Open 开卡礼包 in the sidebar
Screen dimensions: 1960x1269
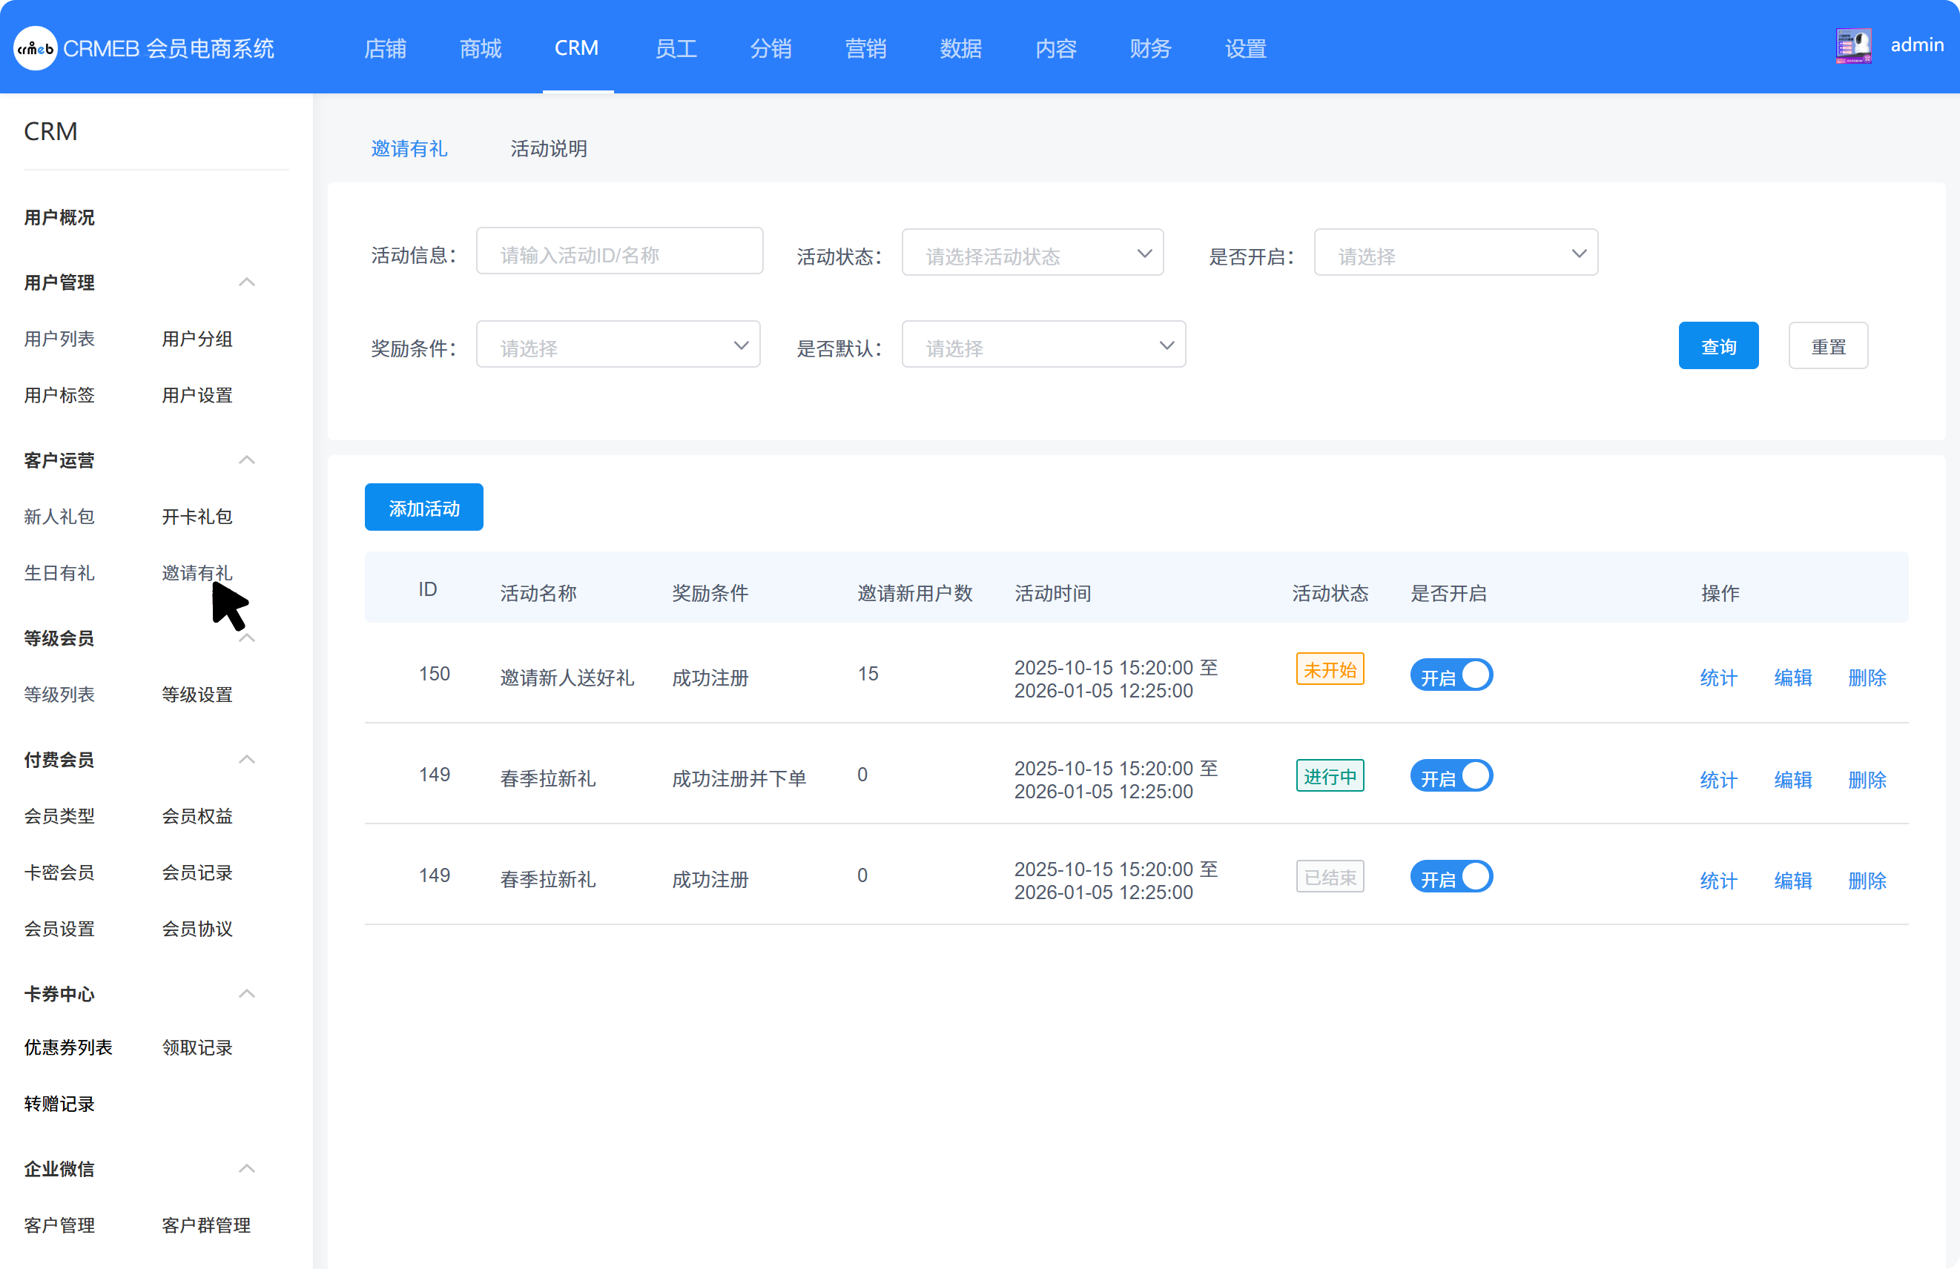click(x=197, y=517)
